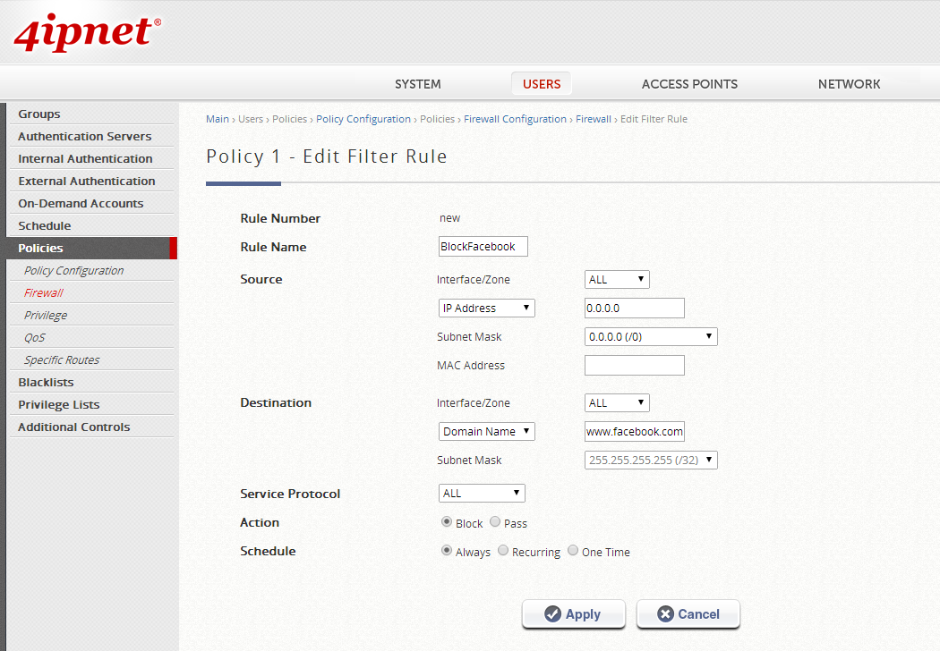Follow the Firewall Configuration breadcrumb link
This screenshot has height=651, width=940.
pyautogui.click(x=515, y=119)
